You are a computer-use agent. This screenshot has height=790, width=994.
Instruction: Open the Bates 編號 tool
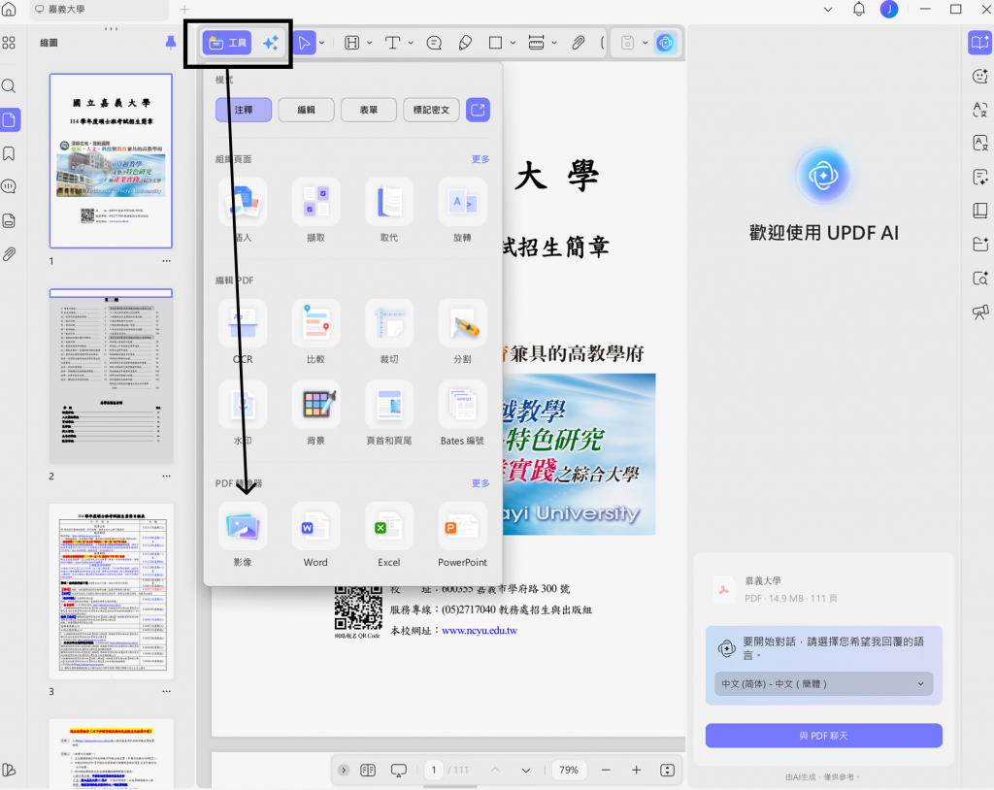point(462,413)
